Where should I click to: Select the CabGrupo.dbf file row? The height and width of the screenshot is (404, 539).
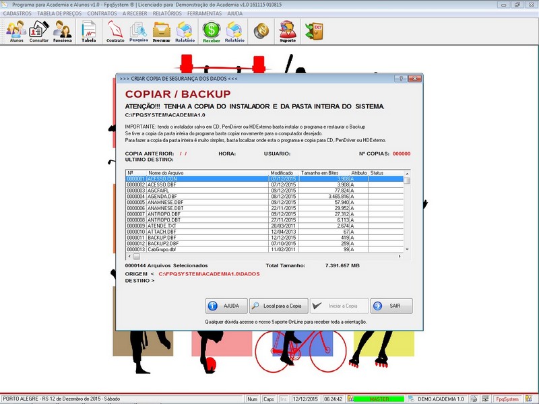point(265,249)
